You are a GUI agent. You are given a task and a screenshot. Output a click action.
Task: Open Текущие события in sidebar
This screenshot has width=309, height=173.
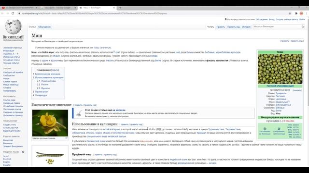tap(11, 63)
